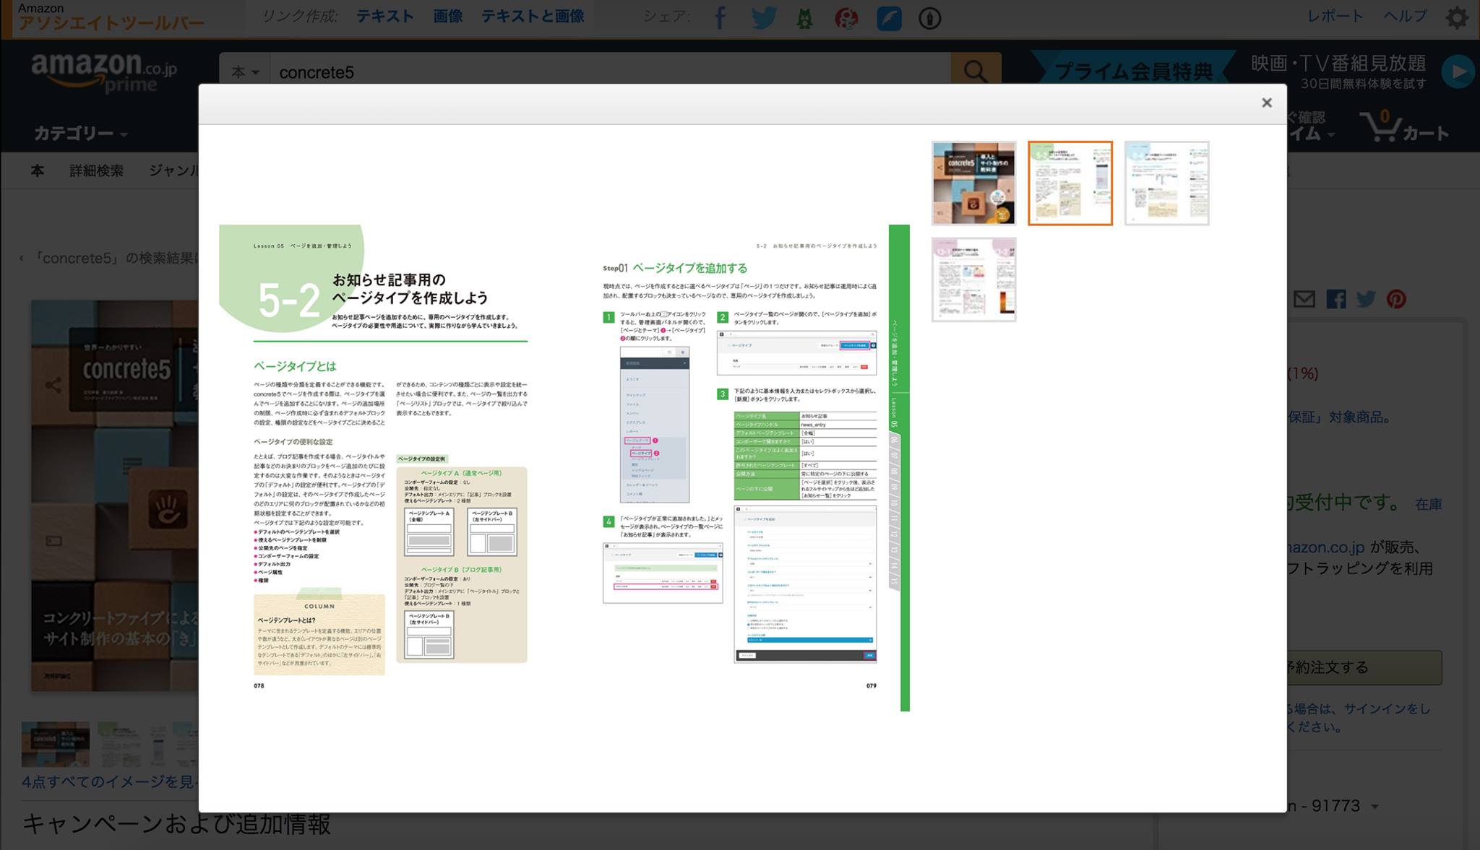Click the enlarged 5-2 book page image

click(564, 468)
